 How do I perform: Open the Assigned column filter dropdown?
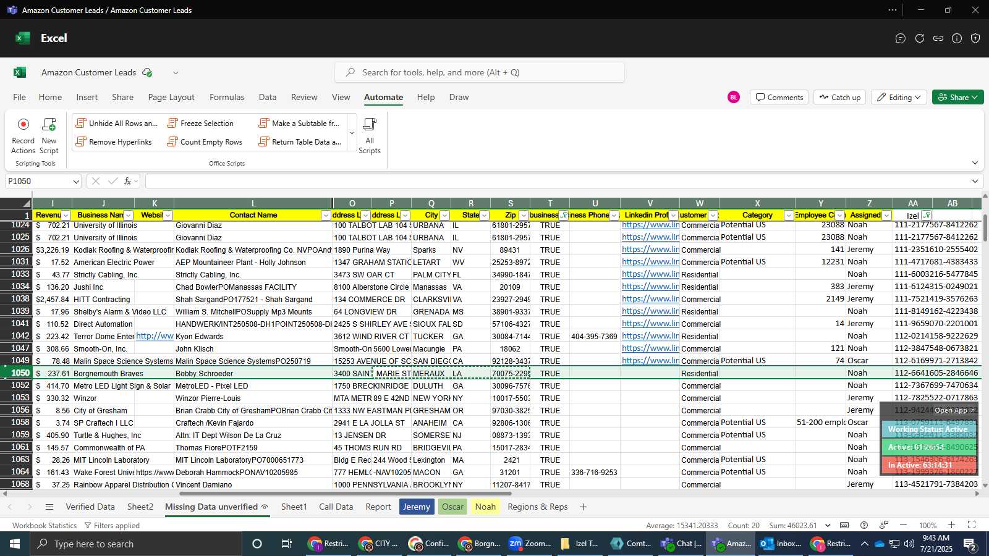(886, 216)
